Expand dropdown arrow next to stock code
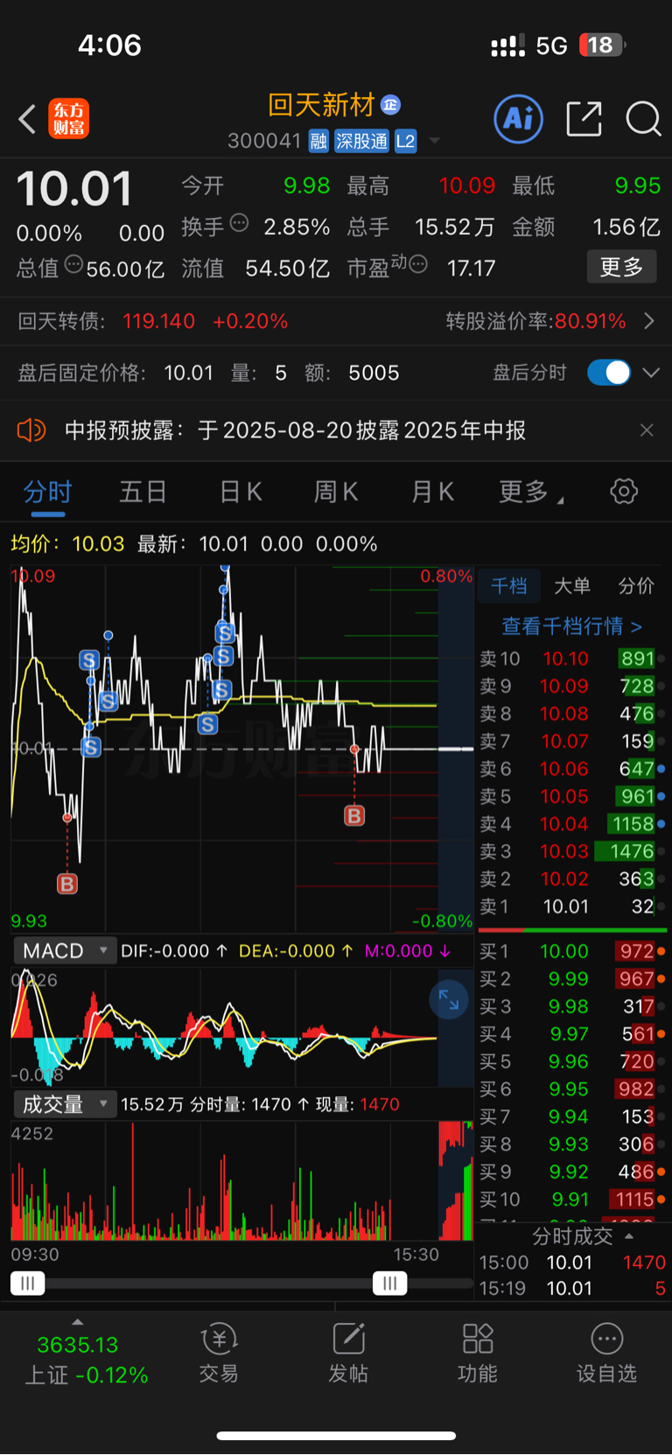Screen dimensions: 672x1455 435,141
